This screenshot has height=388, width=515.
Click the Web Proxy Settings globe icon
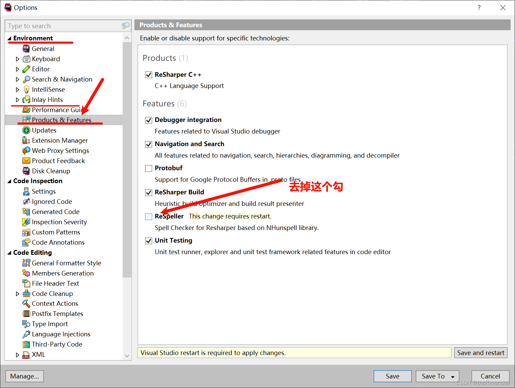pyautogui.click(x=26, y=151)
